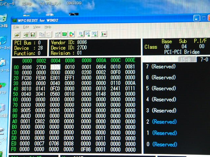Select the 0560 register cell

tap(55, 94)
